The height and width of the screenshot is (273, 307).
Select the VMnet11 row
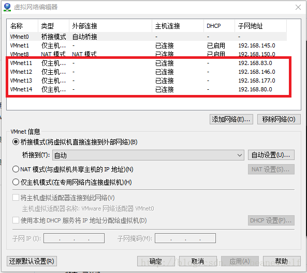(148, 63)
